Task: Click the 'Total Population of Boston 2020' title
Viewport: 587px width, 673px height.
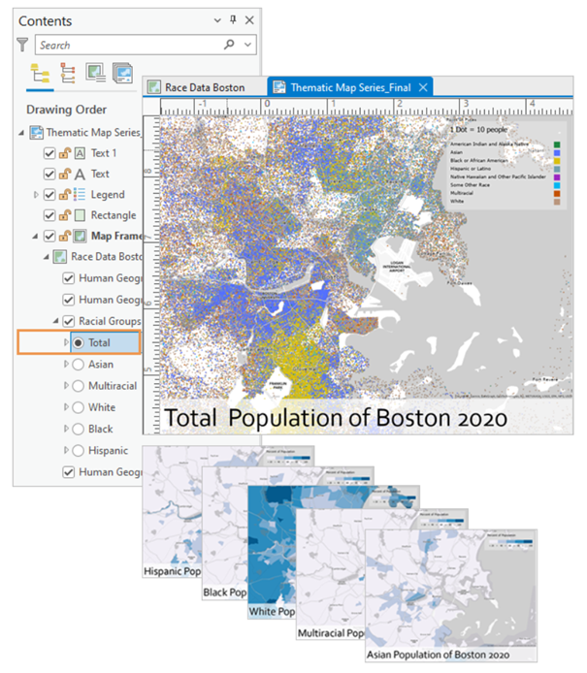Action: click(336, 418)
